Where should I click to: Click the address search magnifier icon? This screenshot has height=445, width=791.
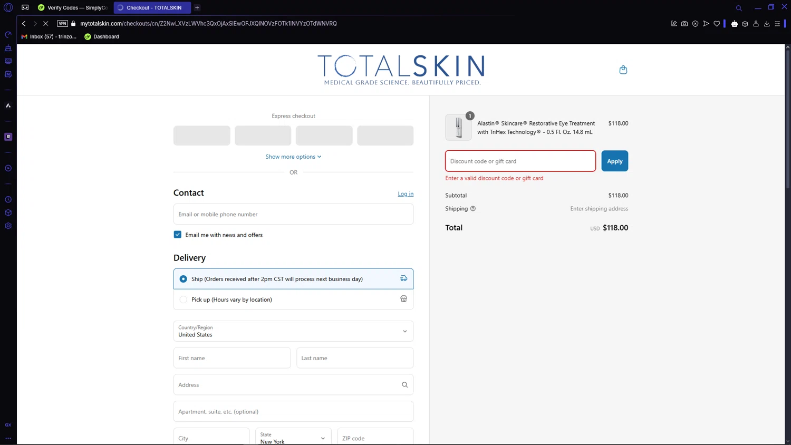coord(404,385)
